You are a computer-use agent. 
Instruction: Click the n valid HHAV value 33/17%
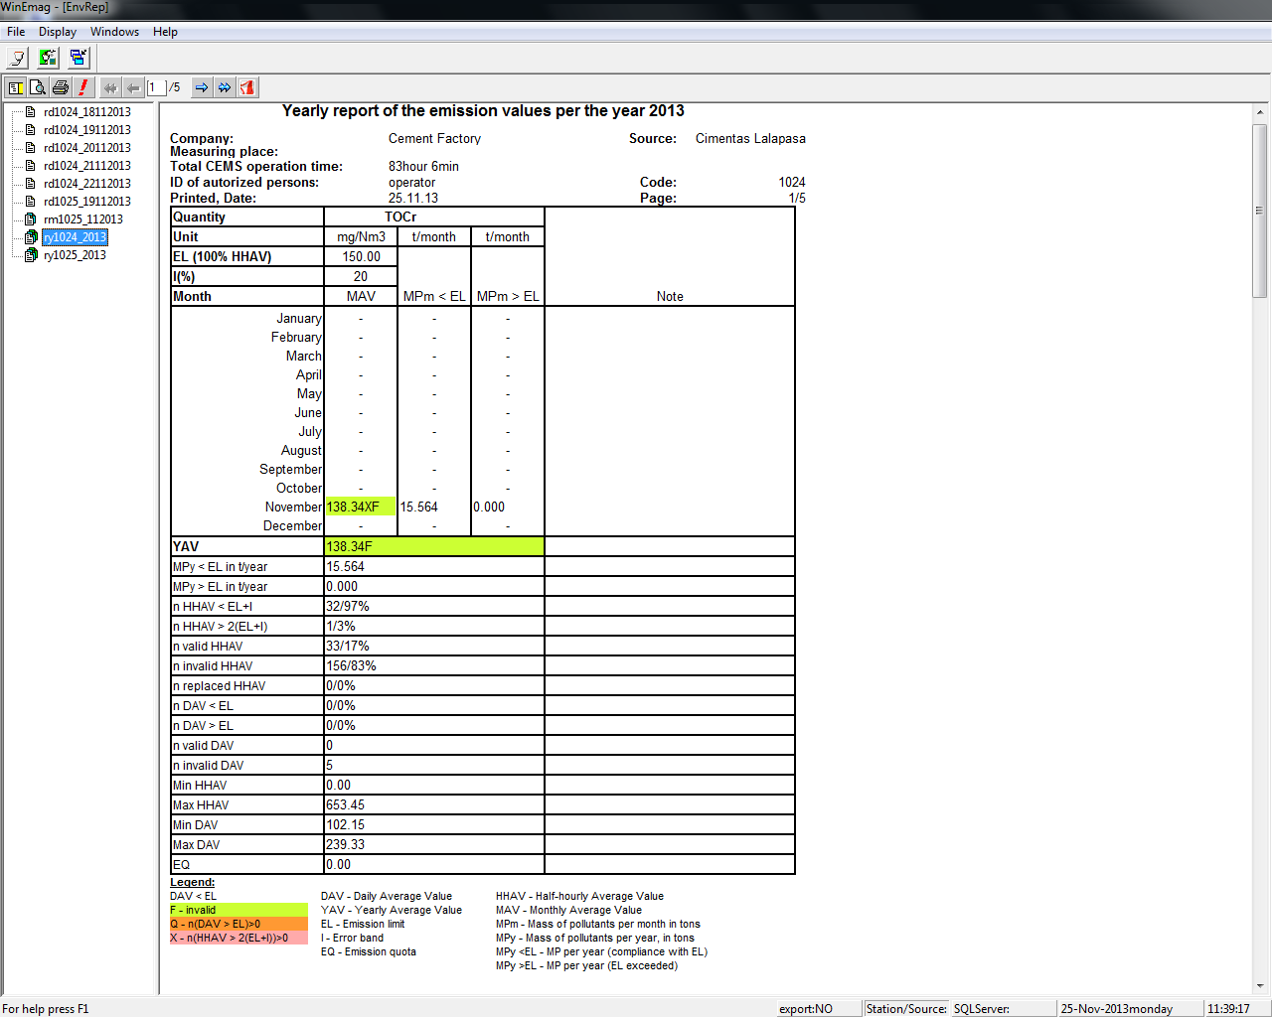348,647
